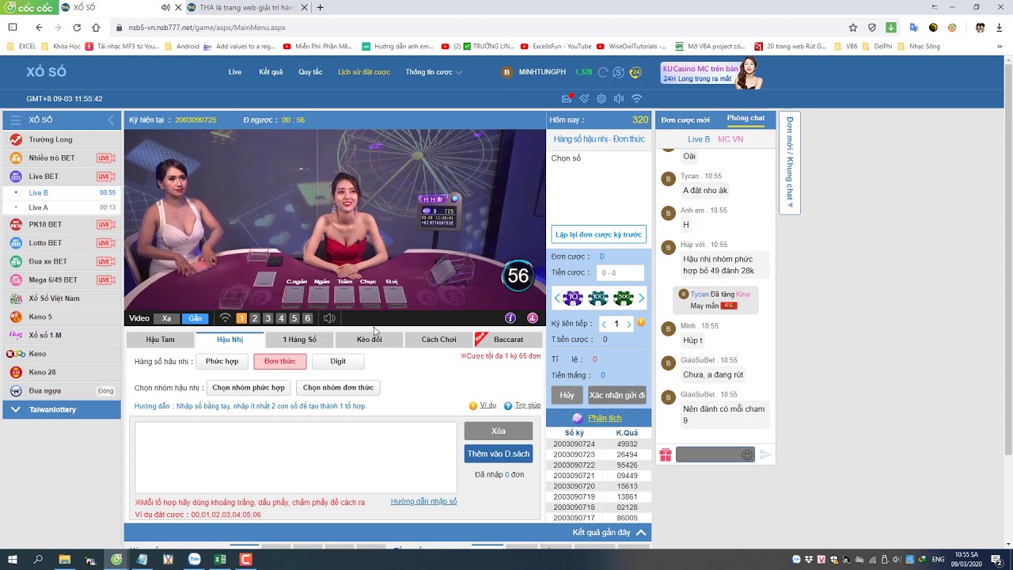
Task: Open the Kèo đôi tab
Action: tap(369, 340)
